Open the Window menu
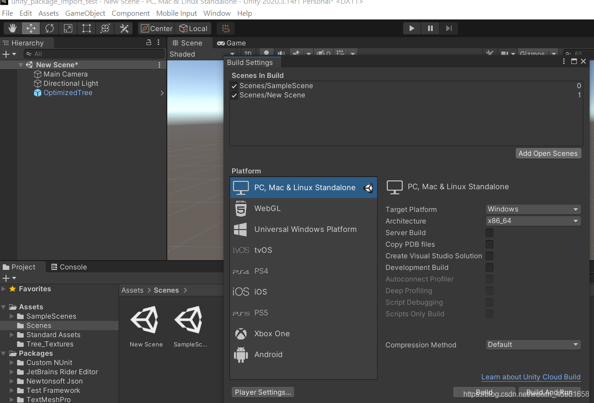The width and height of the screenshot is (594, 403). pos(217,13)
